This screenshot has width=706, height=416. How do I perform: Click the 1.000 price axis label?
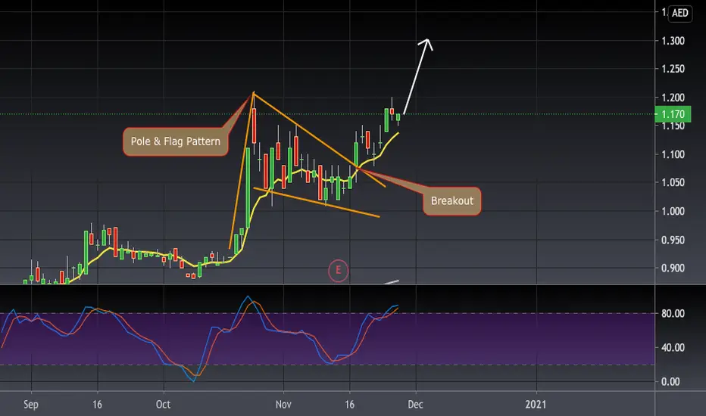coord(673,211)
